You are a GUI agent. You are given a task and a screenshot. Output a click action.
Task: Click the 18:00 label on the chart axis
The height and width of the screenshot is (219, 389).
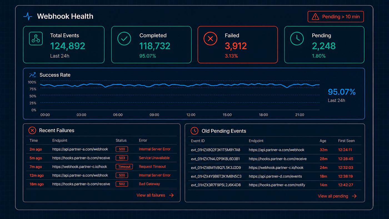click(x=263, y=115)
